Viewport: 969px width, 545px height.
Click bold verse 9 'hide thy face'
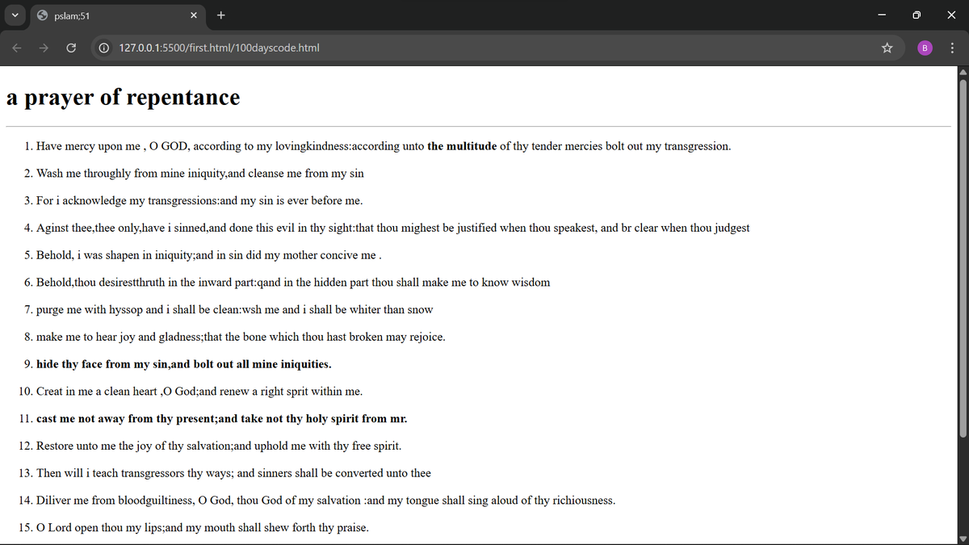pyautogui.click(x=184, y=364)
